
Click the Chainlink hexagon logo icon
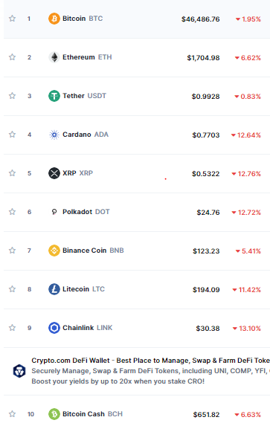point(54,328)
